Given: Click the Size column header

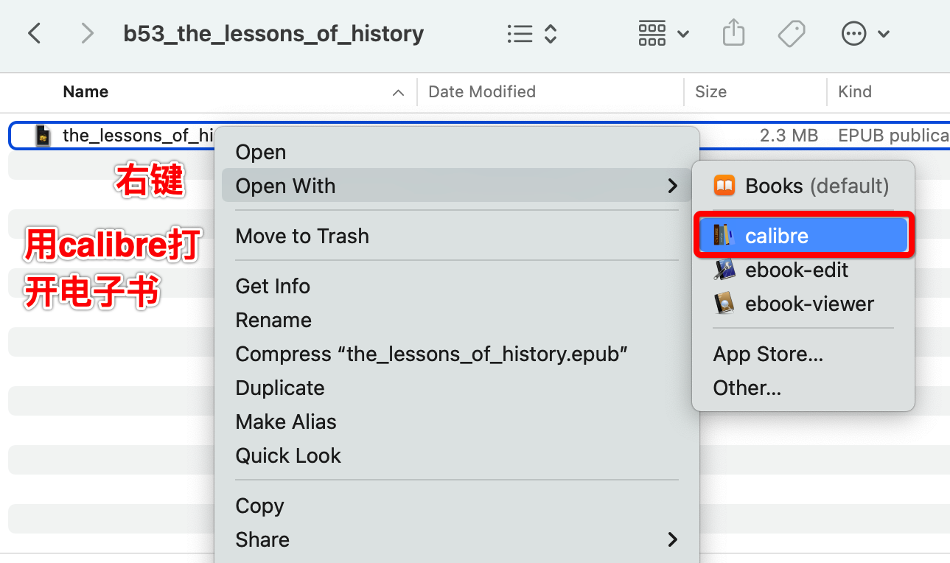Looking at the screenshot, I should click(710, 92).
